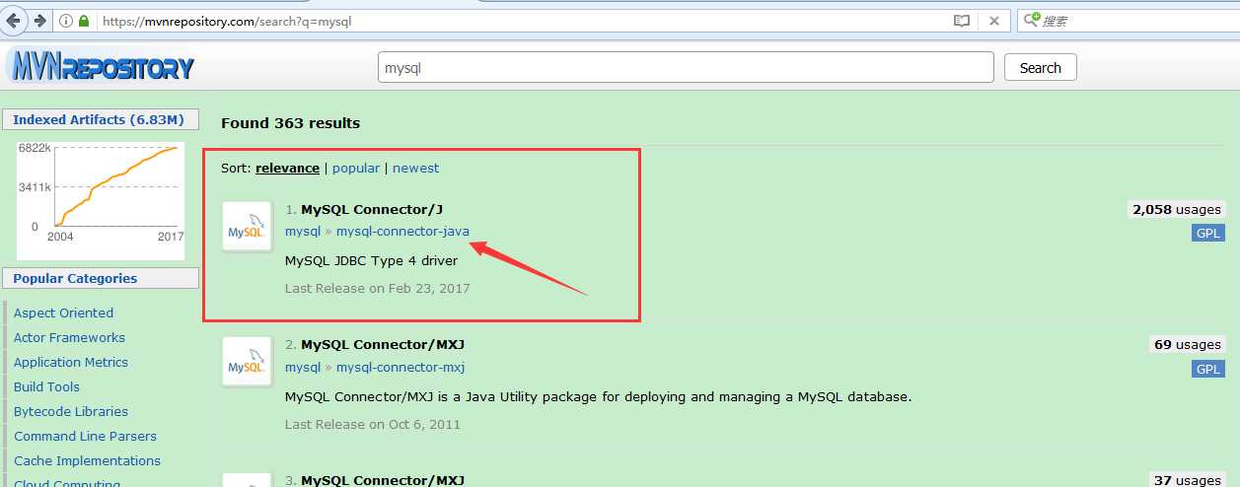The width and height of the screenshot is (1240, 487).
Task: Open Cache Implementations category
Action: click(87, 460)
